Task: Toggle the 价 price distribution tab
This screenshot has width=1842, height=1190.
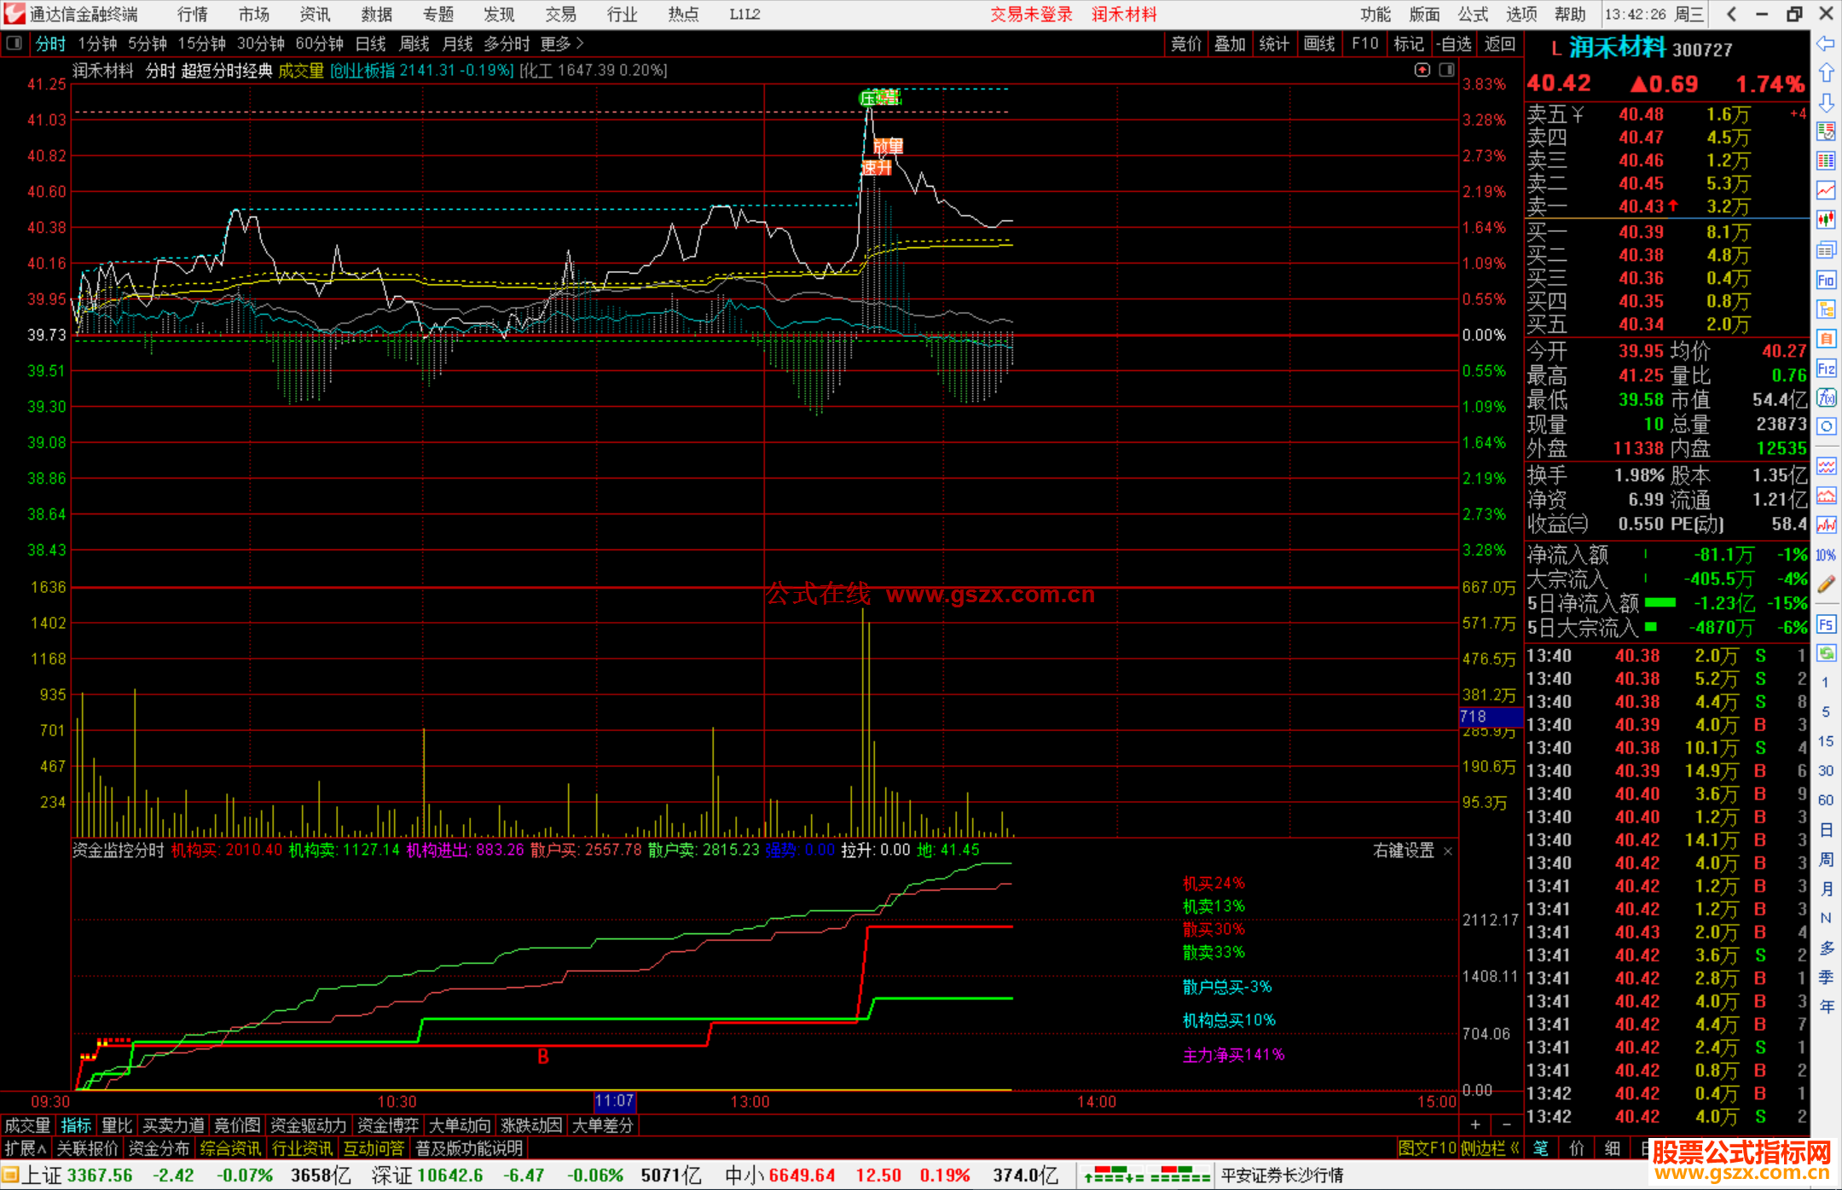Action: coord(1577,1148)
